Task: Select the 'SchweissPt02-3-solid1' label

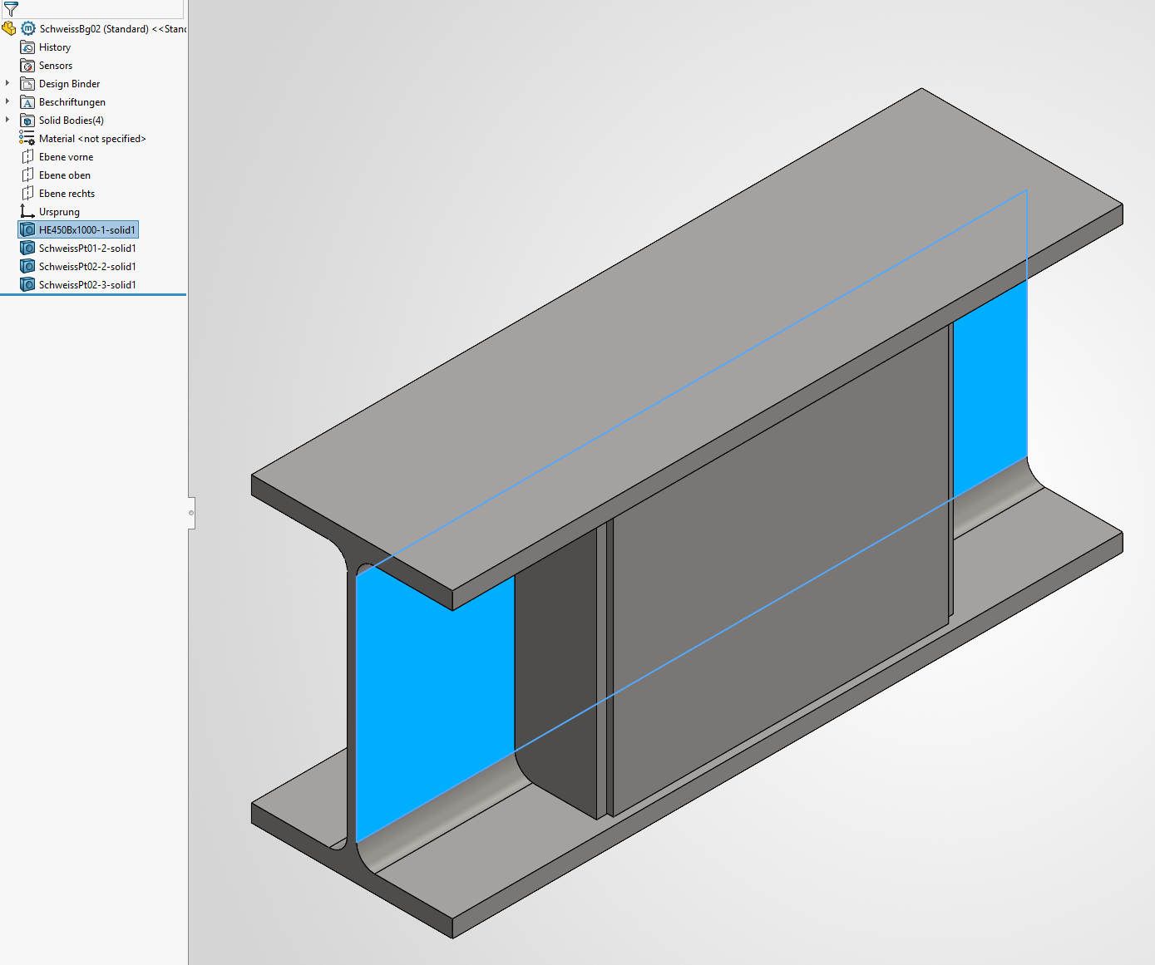Action: [x=87, y=285]
